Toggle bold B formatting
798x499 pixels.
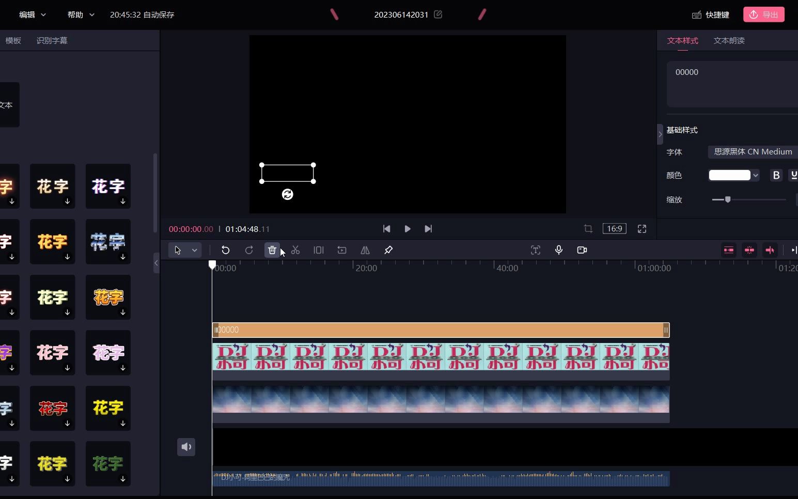tap(776, 175)
